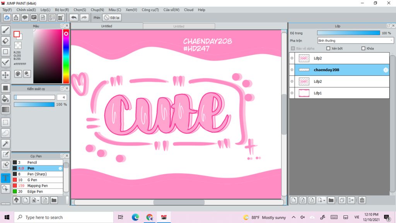Screen dimensions: 396x223
Task: Open the Bộ lọc(R) menu
Action: 62,10
